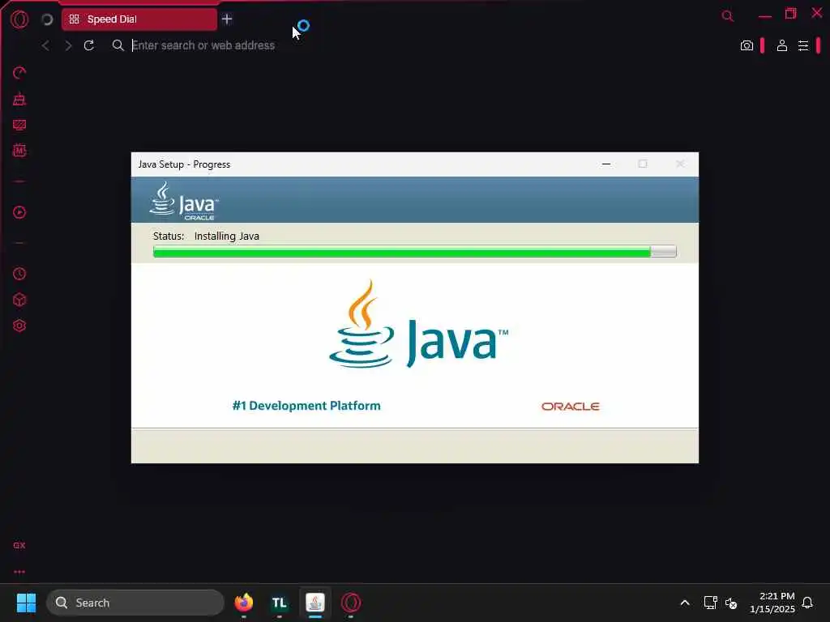This screenshot has width=830, height=622.
Task: Restore down the Opera GX window
Action: coord(791,14)
